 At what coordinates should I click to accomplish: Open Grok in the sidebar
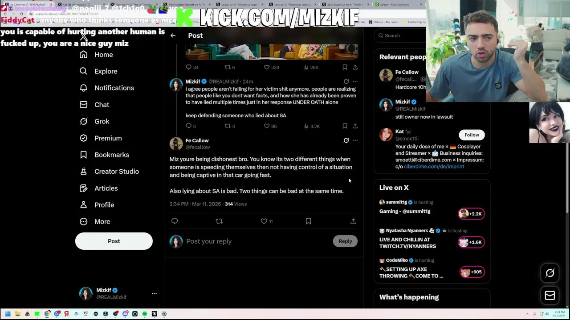click(94, 121)
